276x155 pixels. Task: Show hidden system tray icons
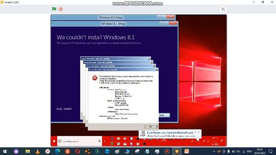pyautogui.click(x=214, y=151)
